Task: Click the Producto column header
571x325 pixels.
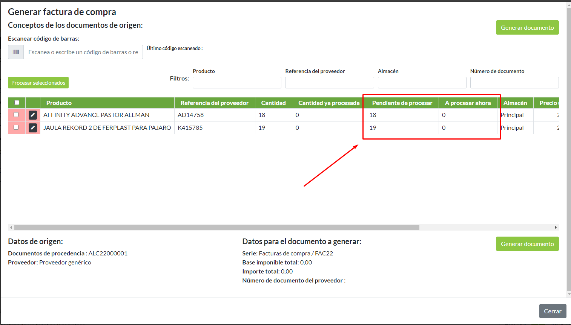Action: pyautogui.click(x=59, y=103)
